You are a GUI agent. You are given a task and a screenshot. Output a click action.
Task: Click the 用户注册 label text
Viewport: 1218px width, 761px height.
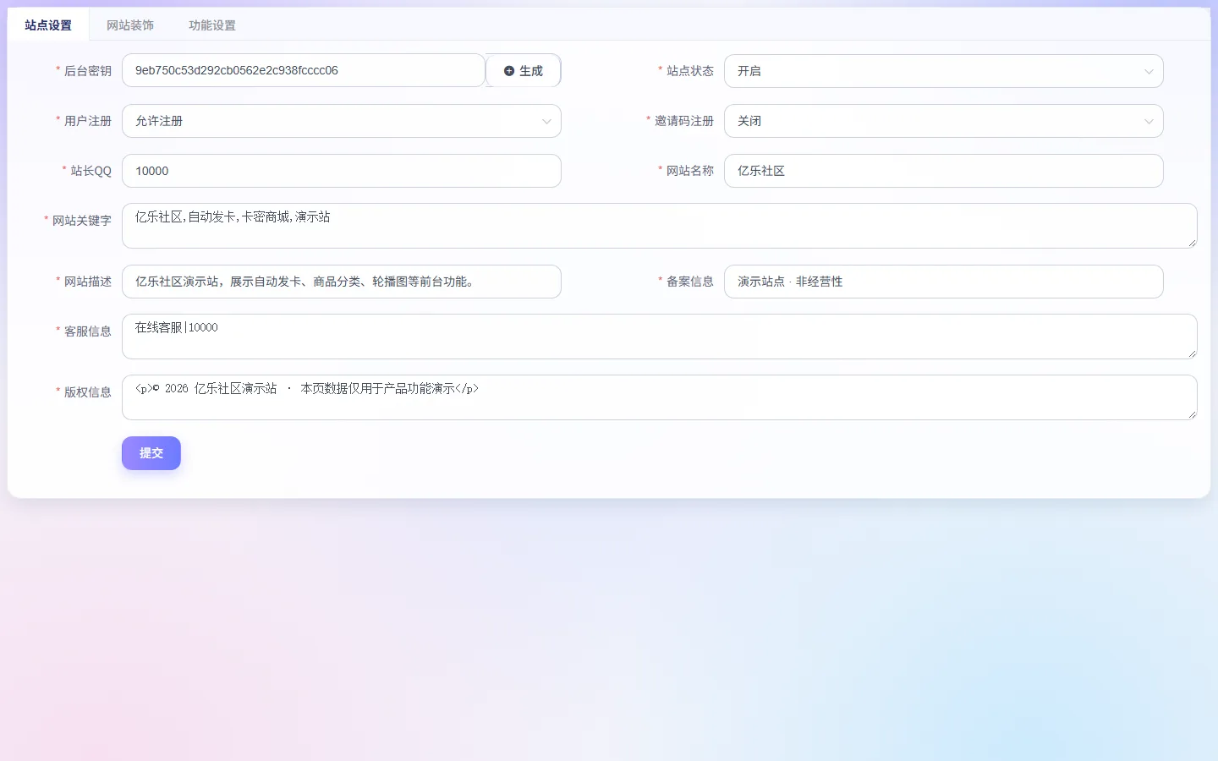coord(88,121)
